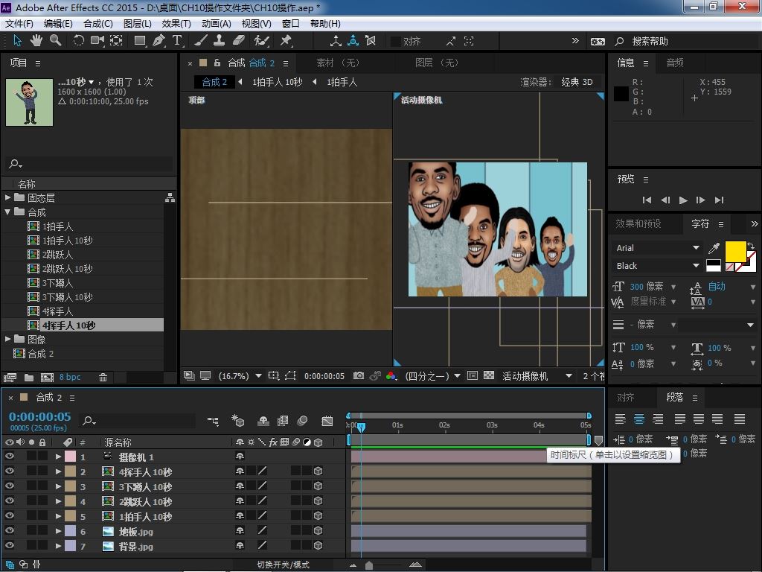Viewport: 762px width, 572px height.
Task: Select the Pan Behind anchor tool
Action: [116, 41]
